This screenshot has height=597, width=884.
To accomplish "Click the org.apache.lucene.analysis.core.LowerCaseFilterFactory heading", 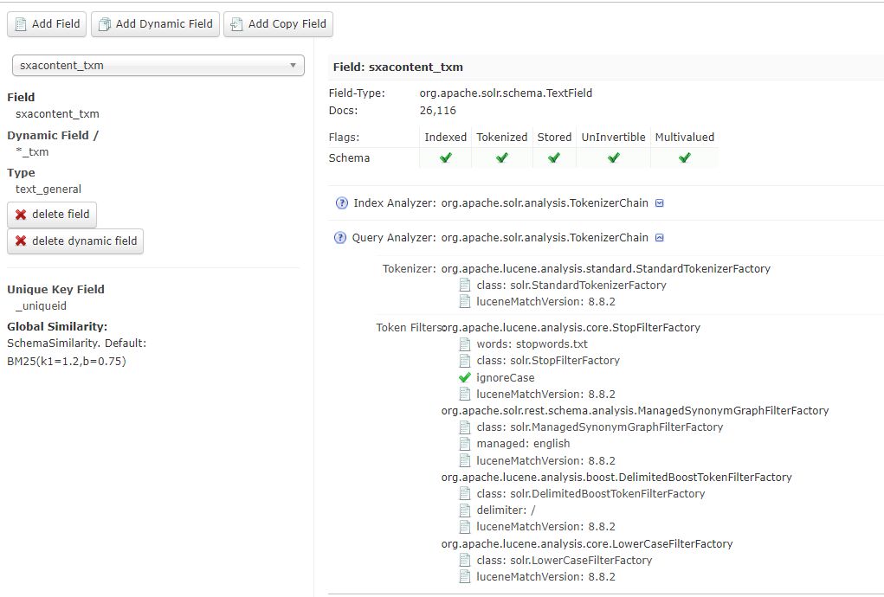I will pyautogui.click(x=587, y=543).
